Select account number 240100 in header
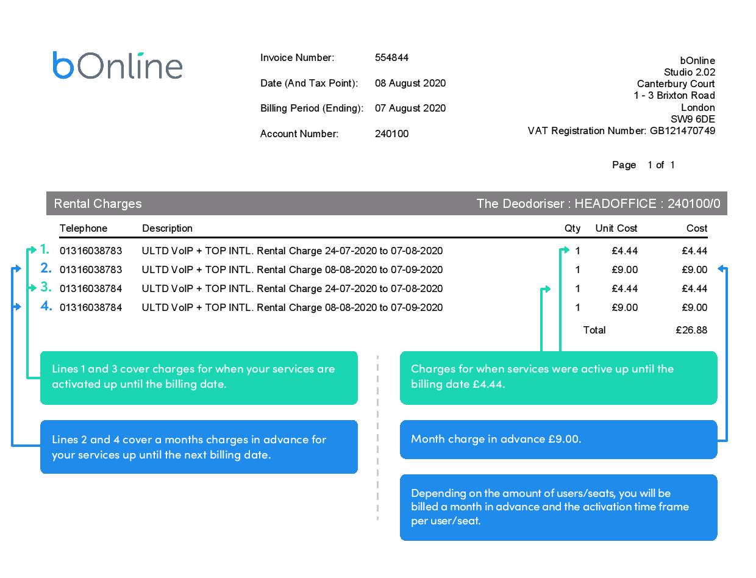The width and height of the screenshot is (756, 578). (x=391, y=134)
